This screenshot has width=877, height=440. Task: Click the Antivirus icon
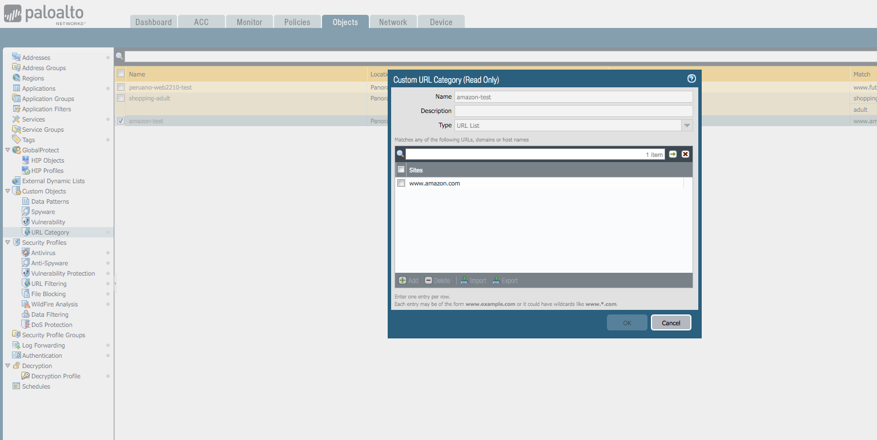26,252
